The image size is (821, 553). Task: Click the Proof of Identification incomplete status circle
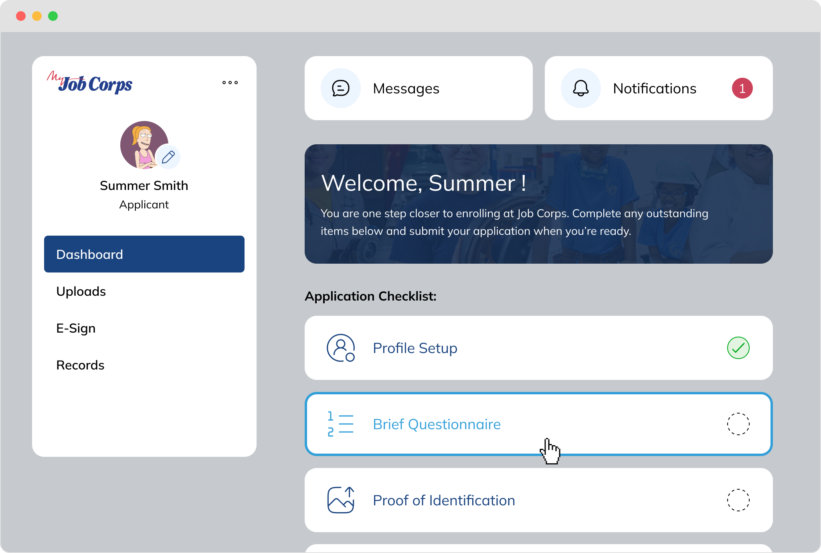[738, 500]
